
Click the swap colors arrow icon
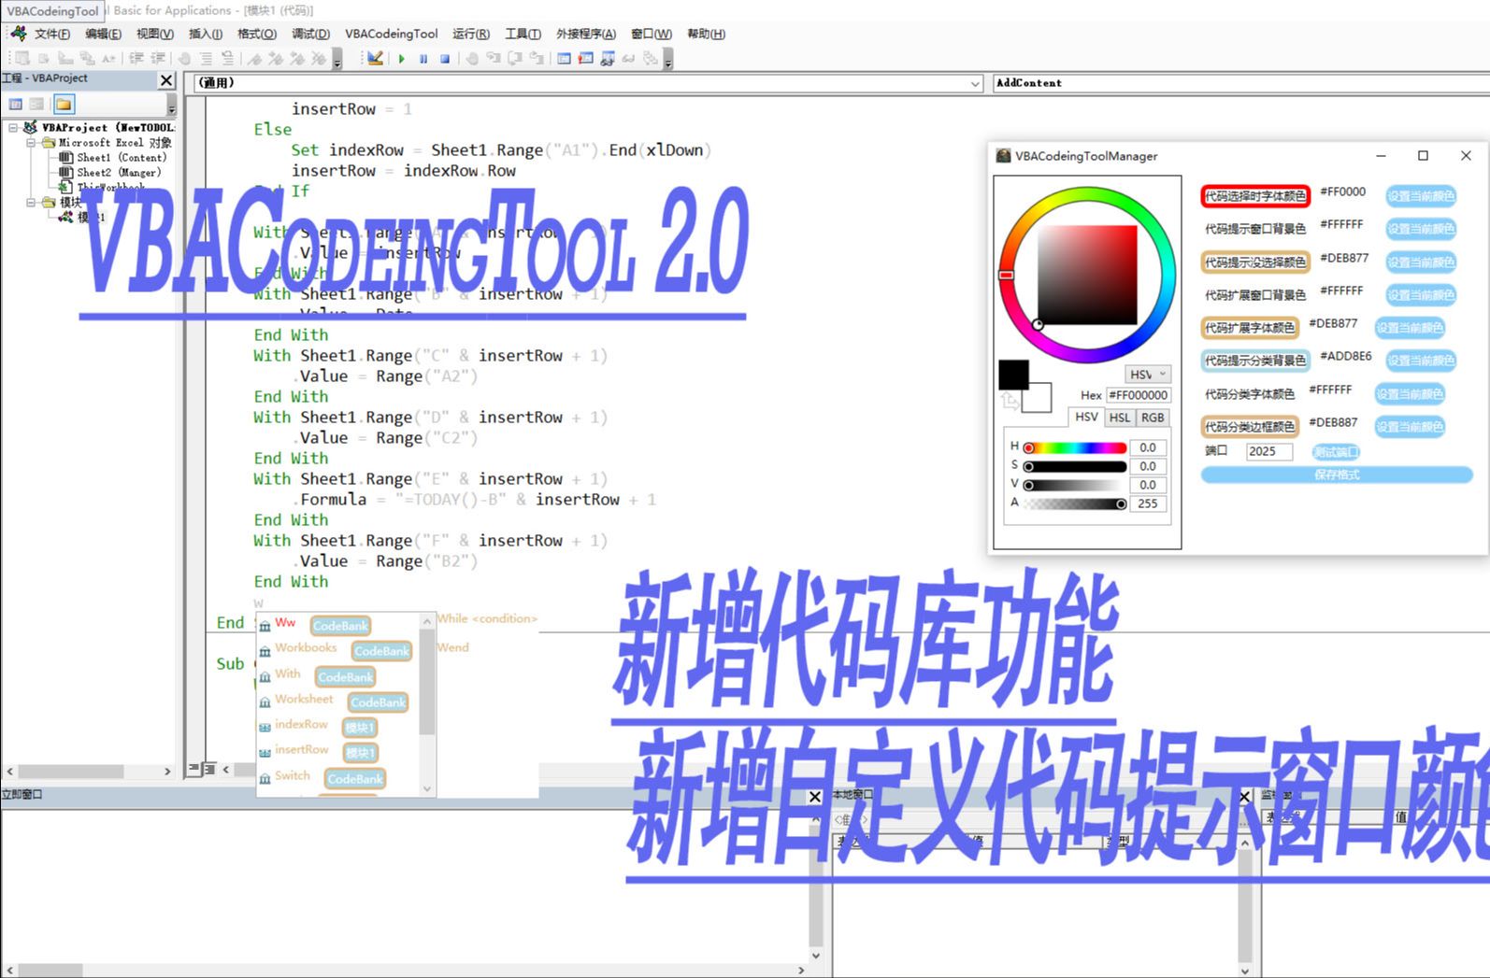coord(1010,402)
